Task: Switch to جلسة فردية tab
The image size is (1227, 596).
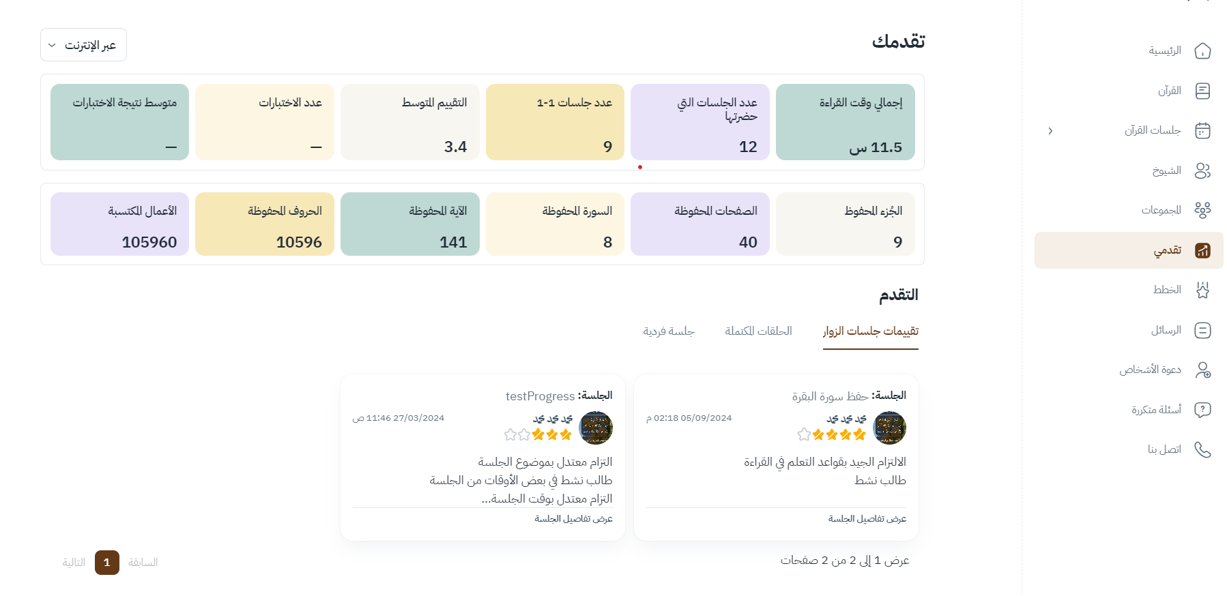Action: point(668,331)
